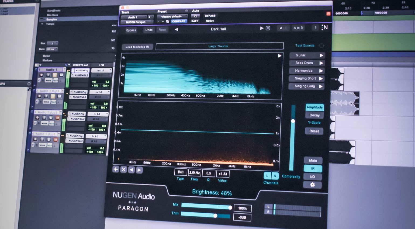Unmute the Audio 1.dup2 track
The image size is (415, 229).
click(x=57, y=118)
